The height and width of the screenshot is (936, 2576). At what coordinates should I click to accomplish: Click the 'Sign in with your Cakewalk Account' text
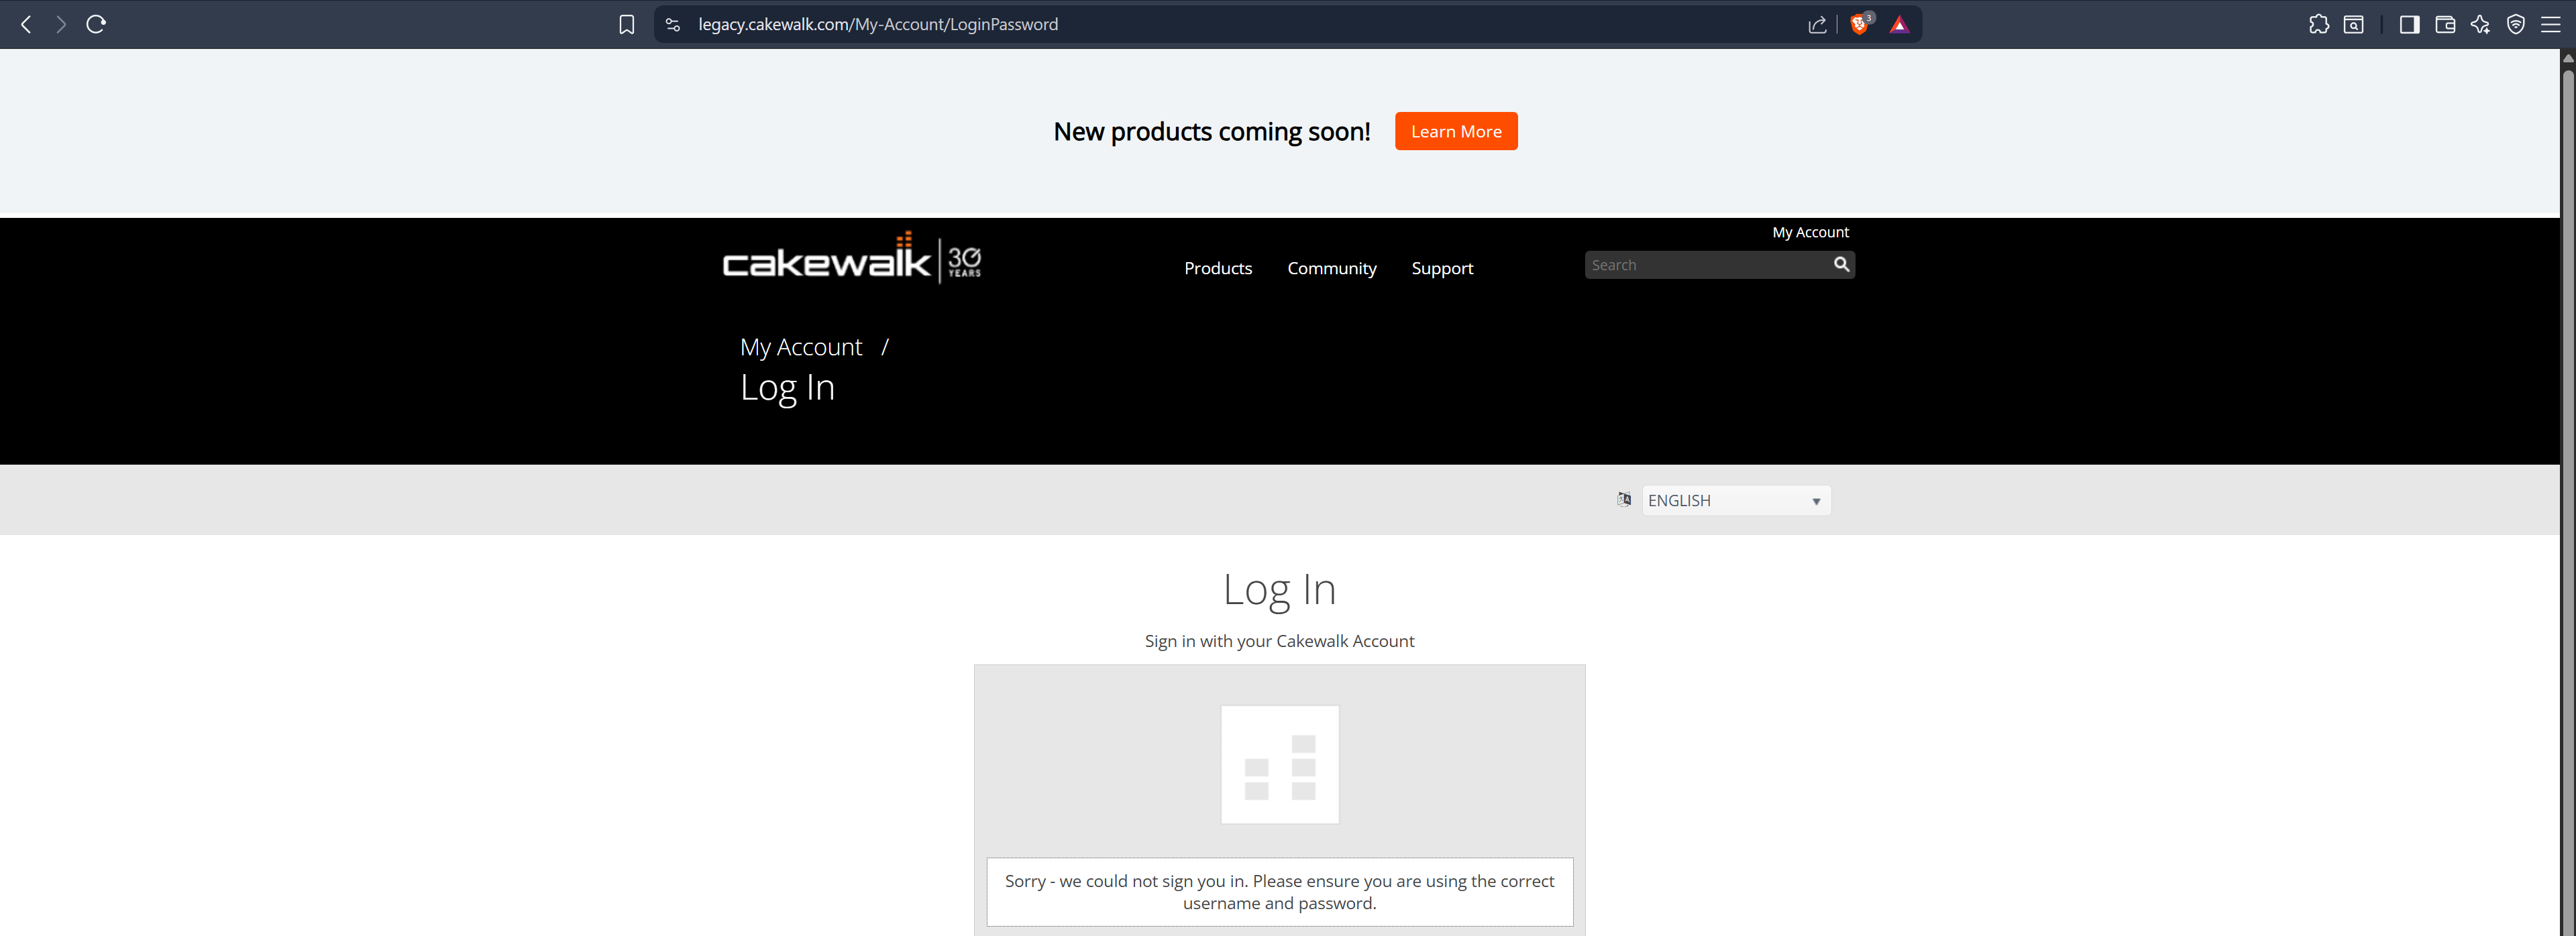(1279, 641)
